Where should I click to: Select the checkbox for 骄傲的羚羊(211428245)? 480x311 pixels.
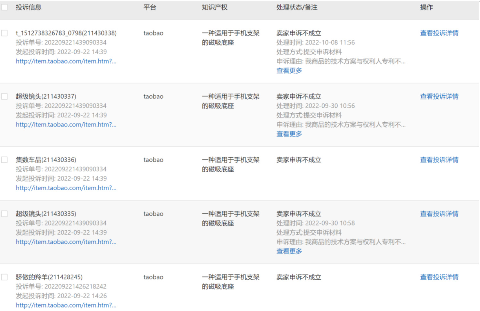[4, 277]
